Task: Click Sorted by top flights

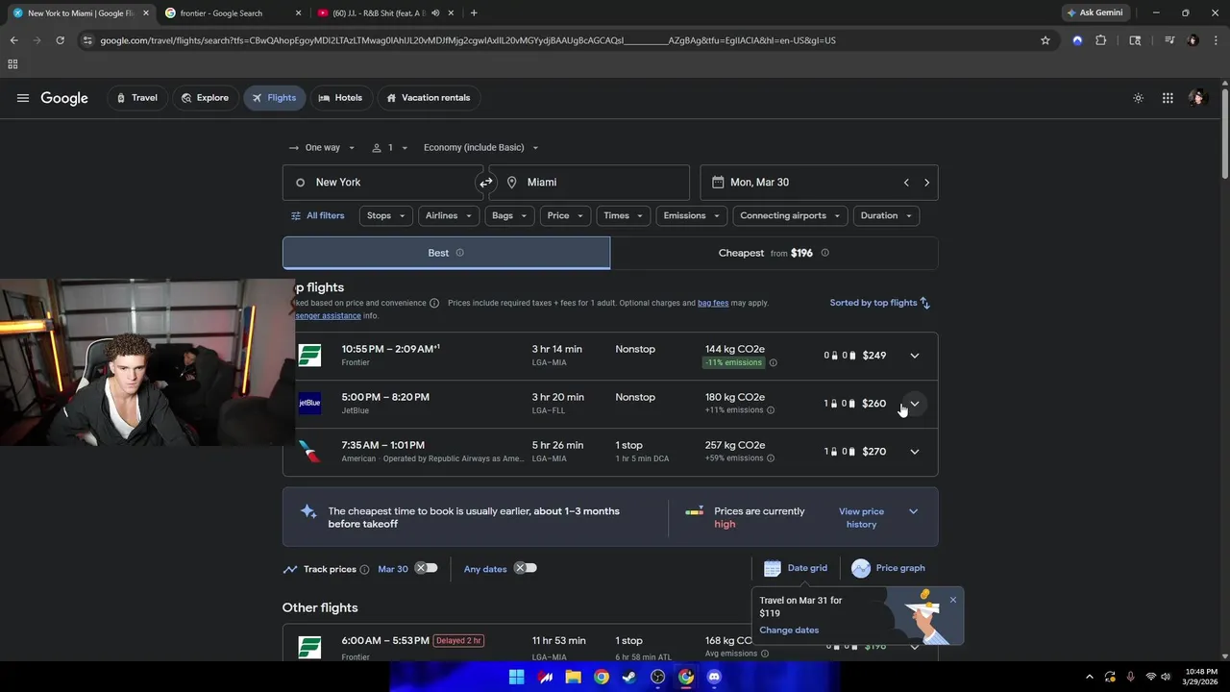Action: [x=880, y=303]
